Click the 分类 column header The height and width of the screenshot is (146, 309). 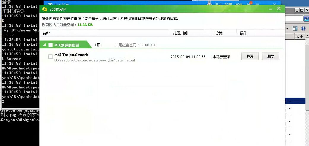219,33
